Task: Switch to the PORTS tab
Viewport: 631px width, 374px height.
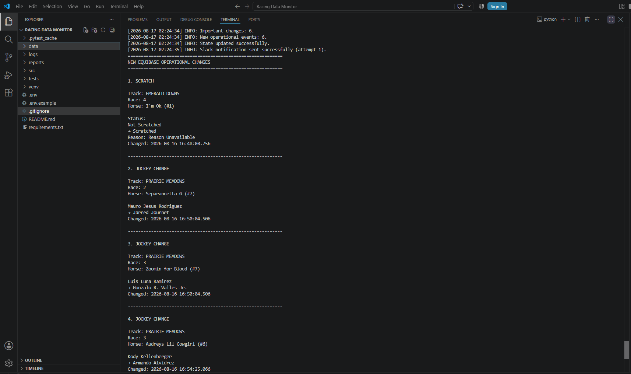Action: [254, 20]
